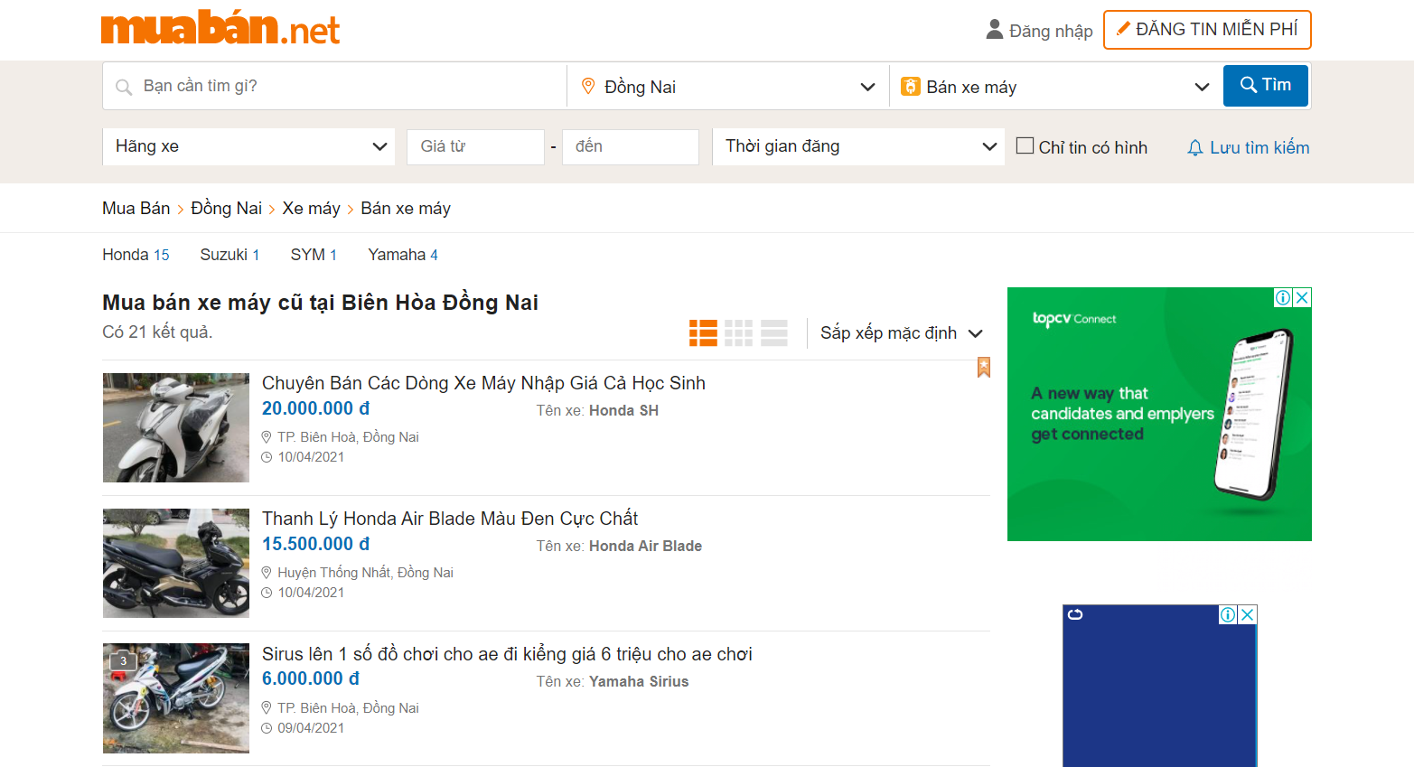1414x767 pixels.
Task: Go to Đồng Nai breadcrumb
Action: (226, 209)
